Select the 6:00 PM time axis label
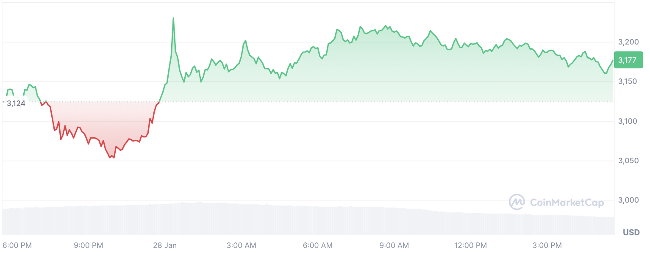This screenshot has height=256, width=650. tap(17, 245)
